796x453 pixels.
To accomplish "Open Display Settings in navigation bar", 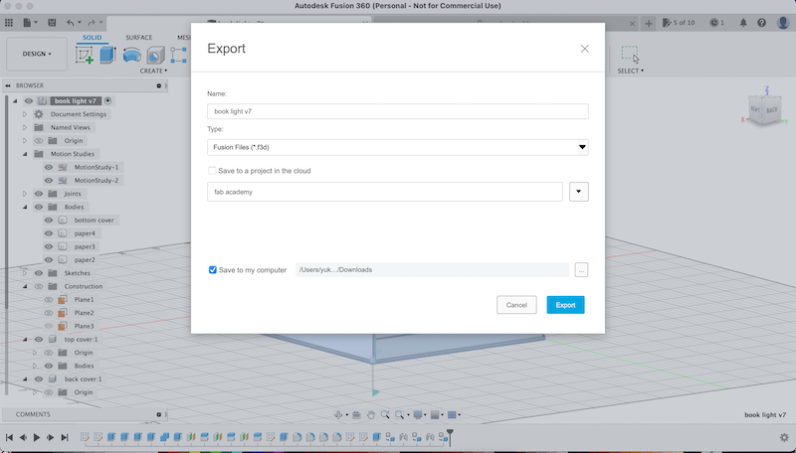I will click(x=418, y=415).
